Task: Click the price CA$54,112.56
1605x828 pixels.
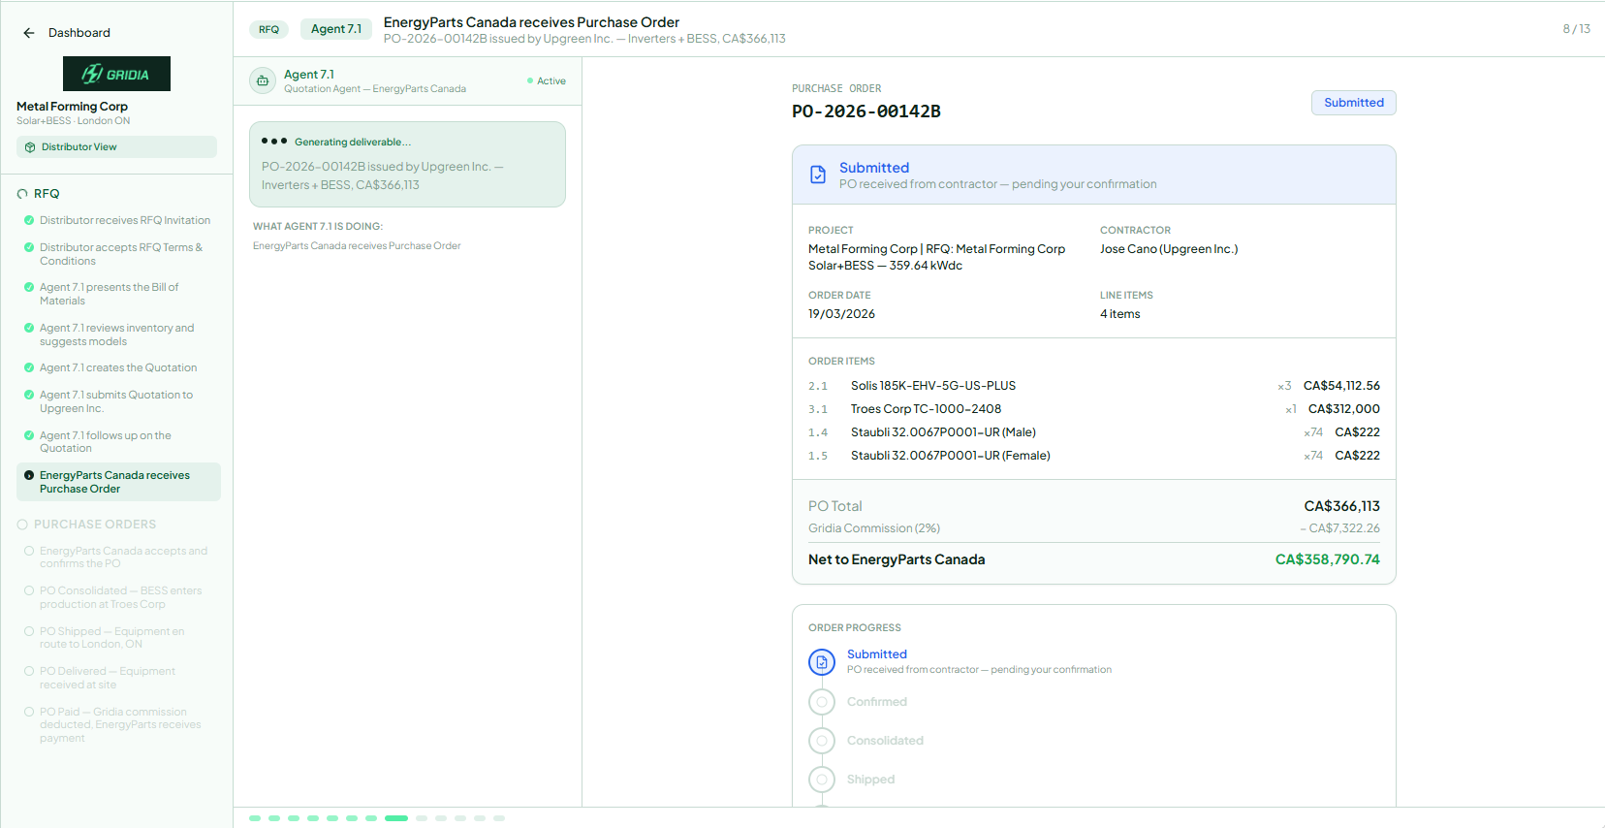Action: (x=1341, y=386)
